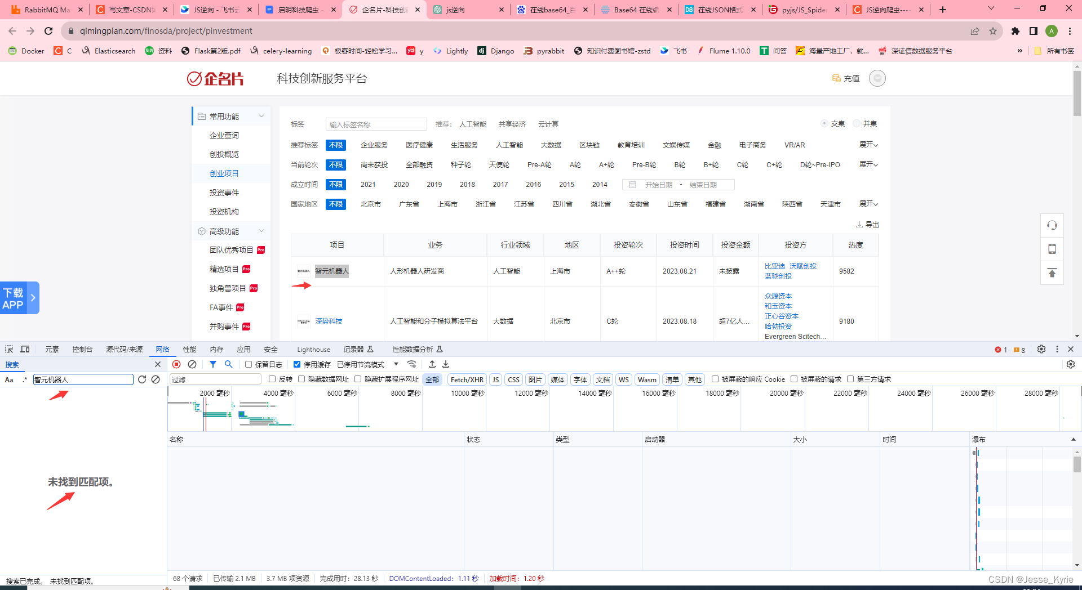Open the Chrome tab search chevron
The width and height of the screenshot is (1082, 590).
click(991, 9)
